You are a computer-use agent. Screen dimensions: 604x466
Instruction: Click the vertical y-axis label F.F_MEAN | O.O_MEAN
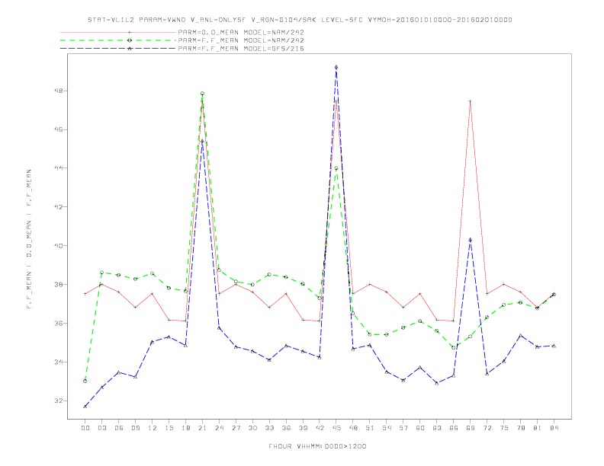pyautogui.click(x=29, y=239)
